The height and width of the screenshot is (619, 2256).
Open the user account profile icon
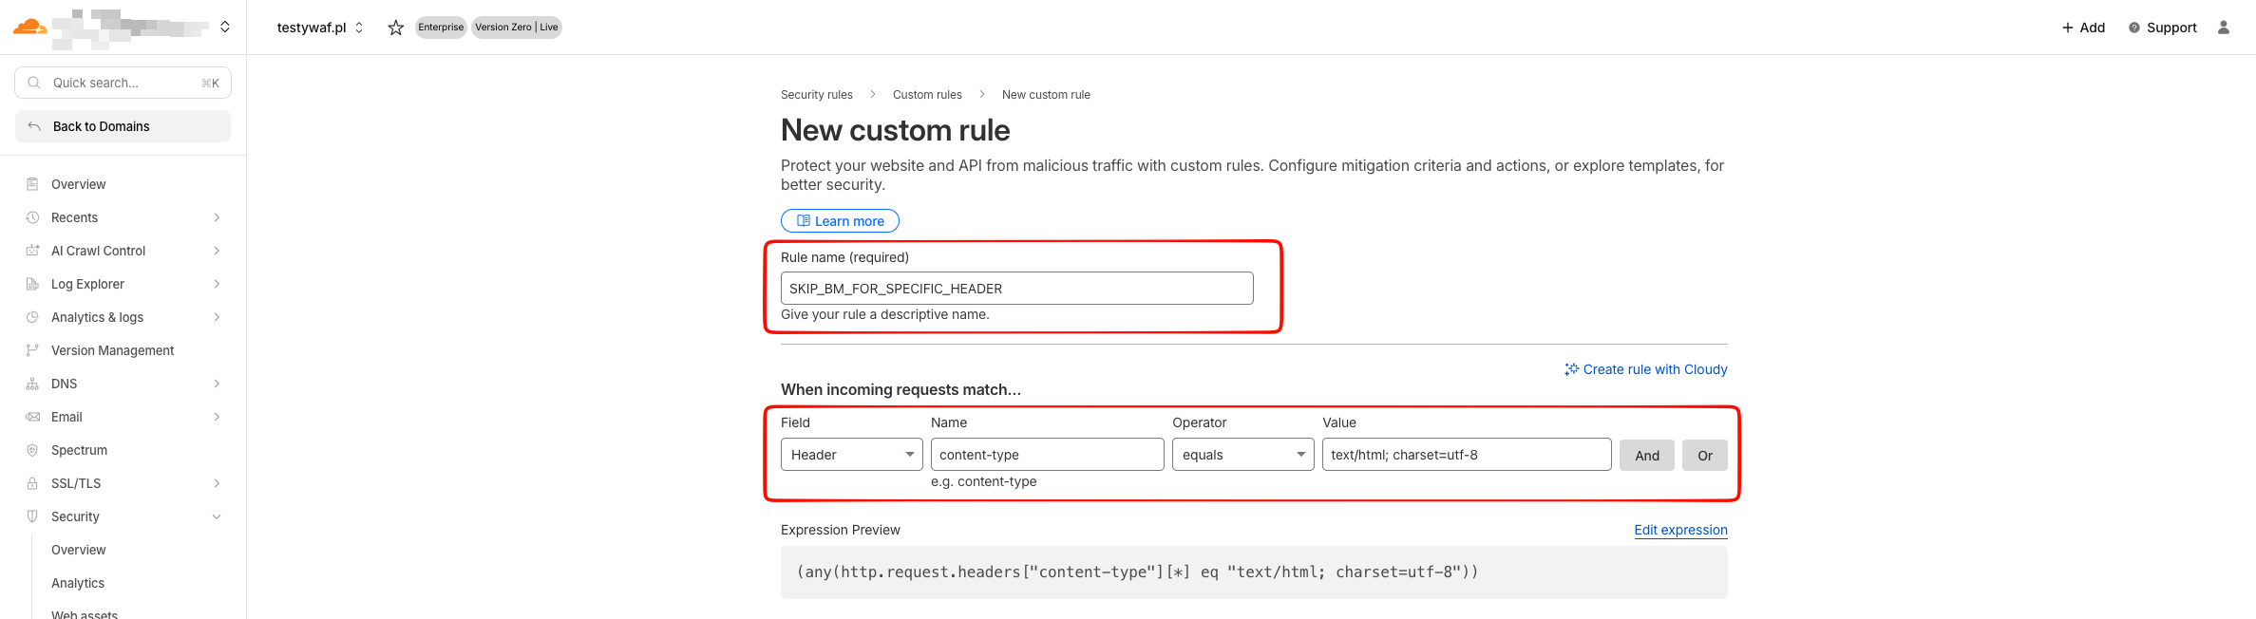pos(2223,28)
